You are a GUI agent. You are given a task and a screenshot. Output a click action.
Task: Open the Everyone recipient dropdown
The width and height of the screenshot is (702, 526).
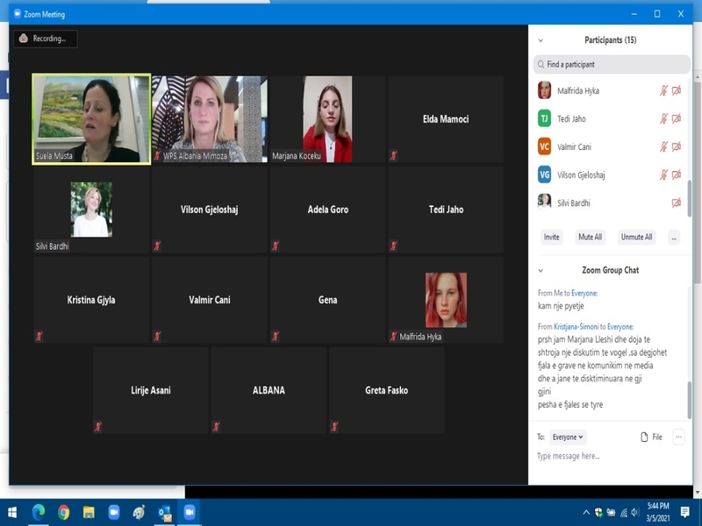[x=568, y=437]
